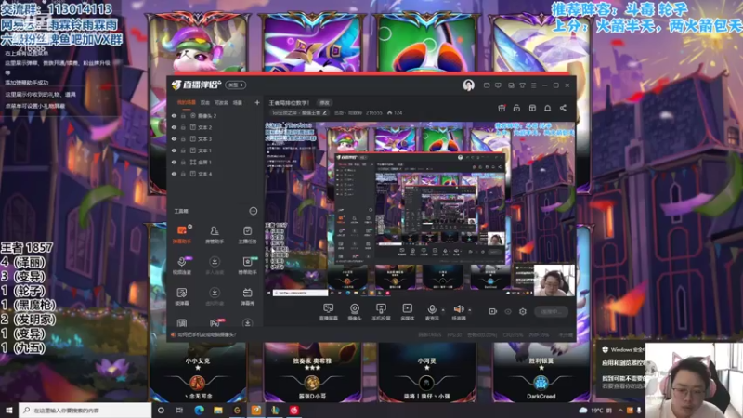Open the 虚拟形象 download tool
Viewport: 743px width, 418px height.
(x=215, y=296)
